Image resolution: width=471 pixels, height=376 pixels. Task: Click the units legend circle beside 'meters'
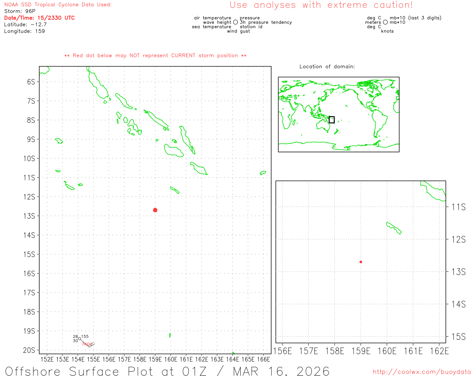pos(385,22)
